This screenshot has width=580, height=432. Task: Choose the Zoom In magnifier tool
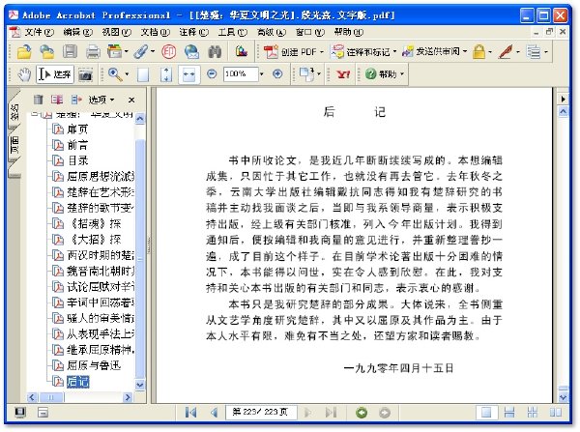click(x=115, y=74)
